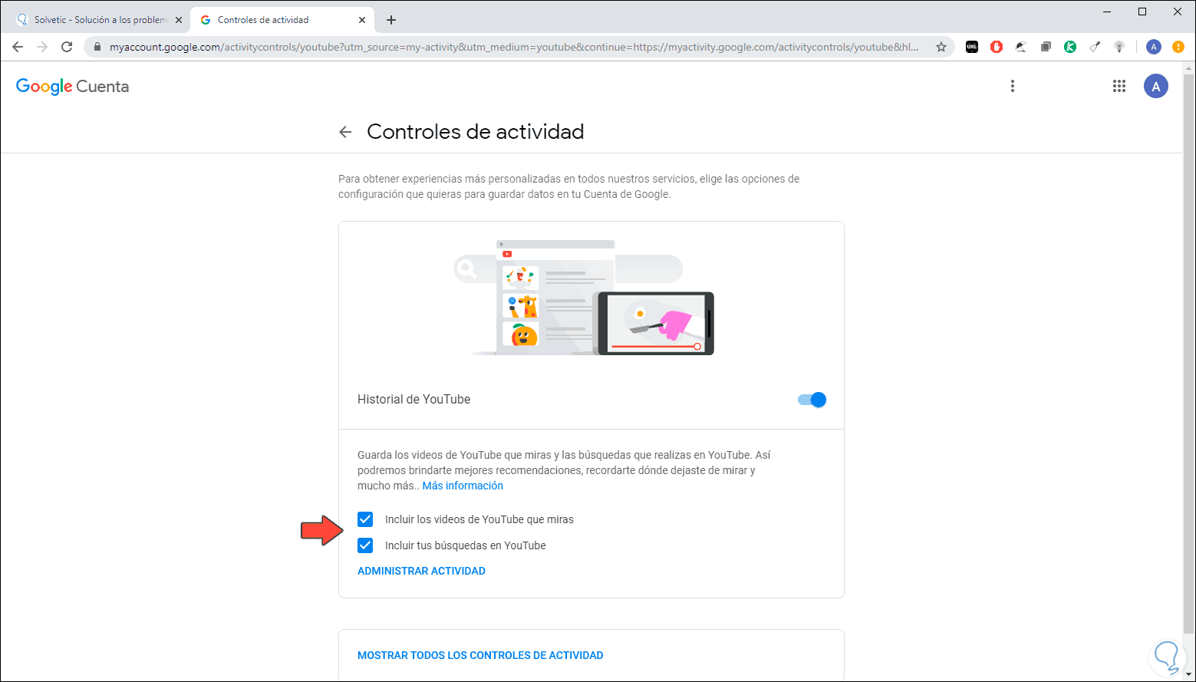Click the Historial de YouTube label
The height and width of the screenshot is (682, 1196).
[x=414, y=399]
